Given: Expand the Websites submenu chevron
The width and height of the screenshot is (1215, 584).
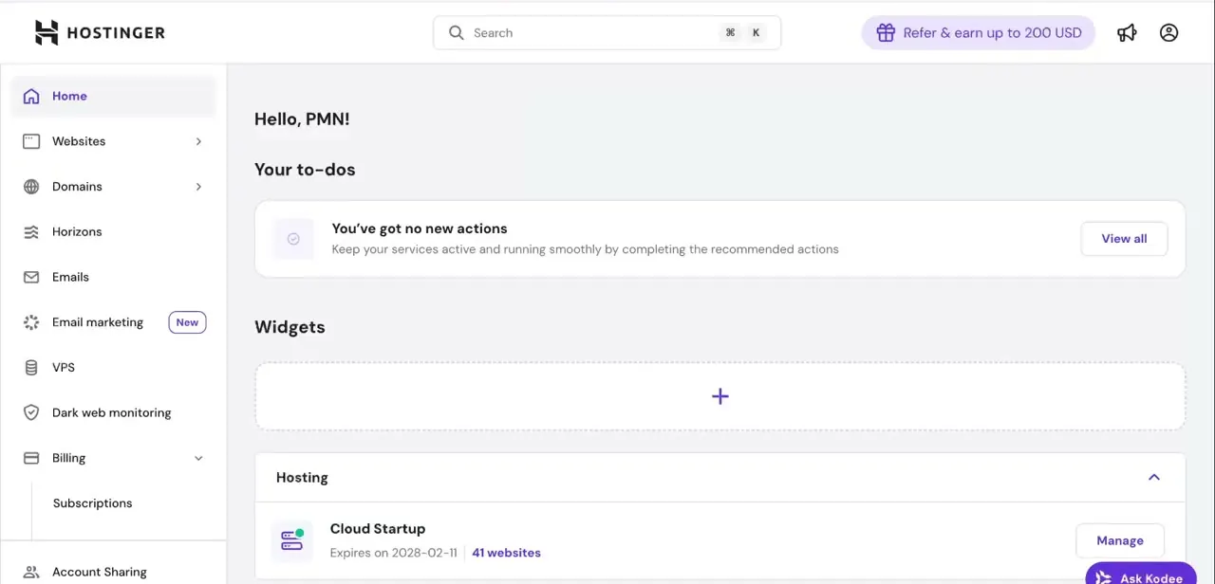Looking at the screenshot, I should tap(198, 141).
